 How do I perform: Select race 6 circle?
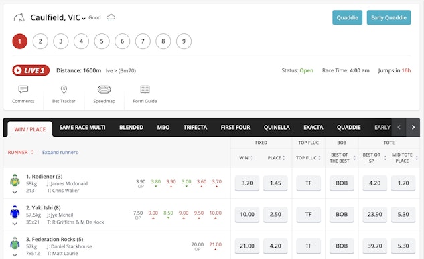[122, 41]
